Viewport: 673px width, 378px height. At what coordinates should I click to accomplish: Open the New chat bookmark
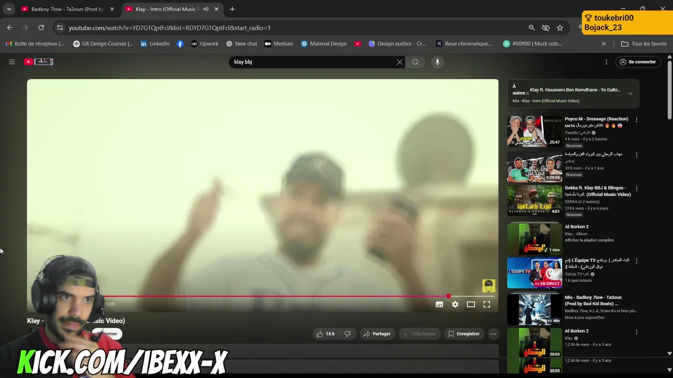click(x=241, y=44)
